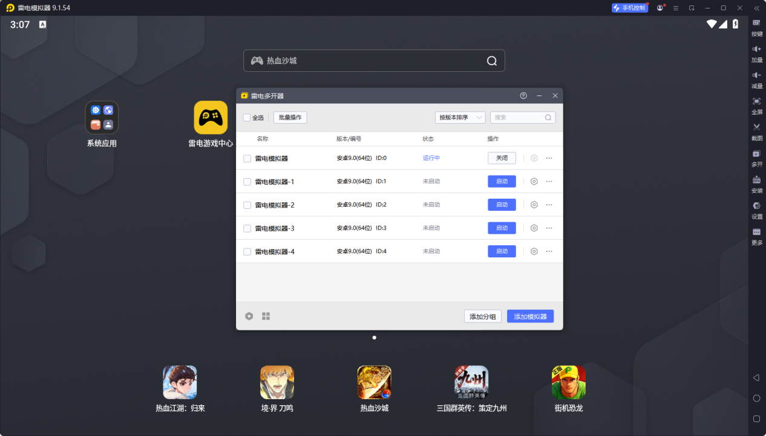
Task: Open the 按版本排序 sort dropdown
Action: pyautogui.click(x=460, y=117)
